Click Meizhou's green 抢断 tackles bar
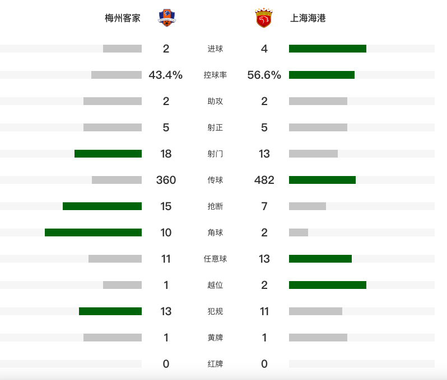 pos(102,206)
